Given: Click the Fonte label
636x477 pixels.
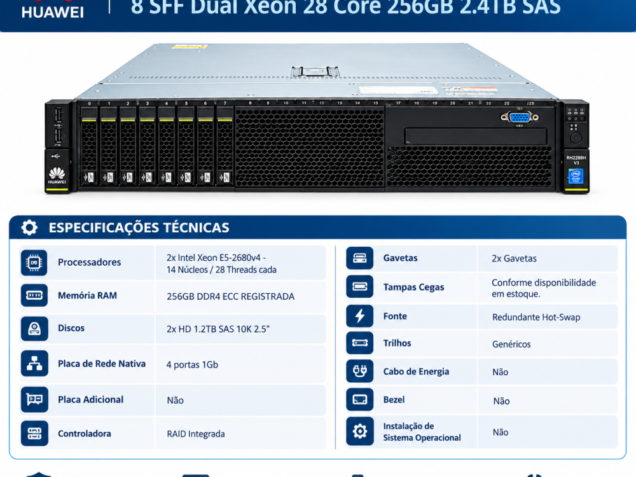Looking at the screenshot, I should click(395, 316).
